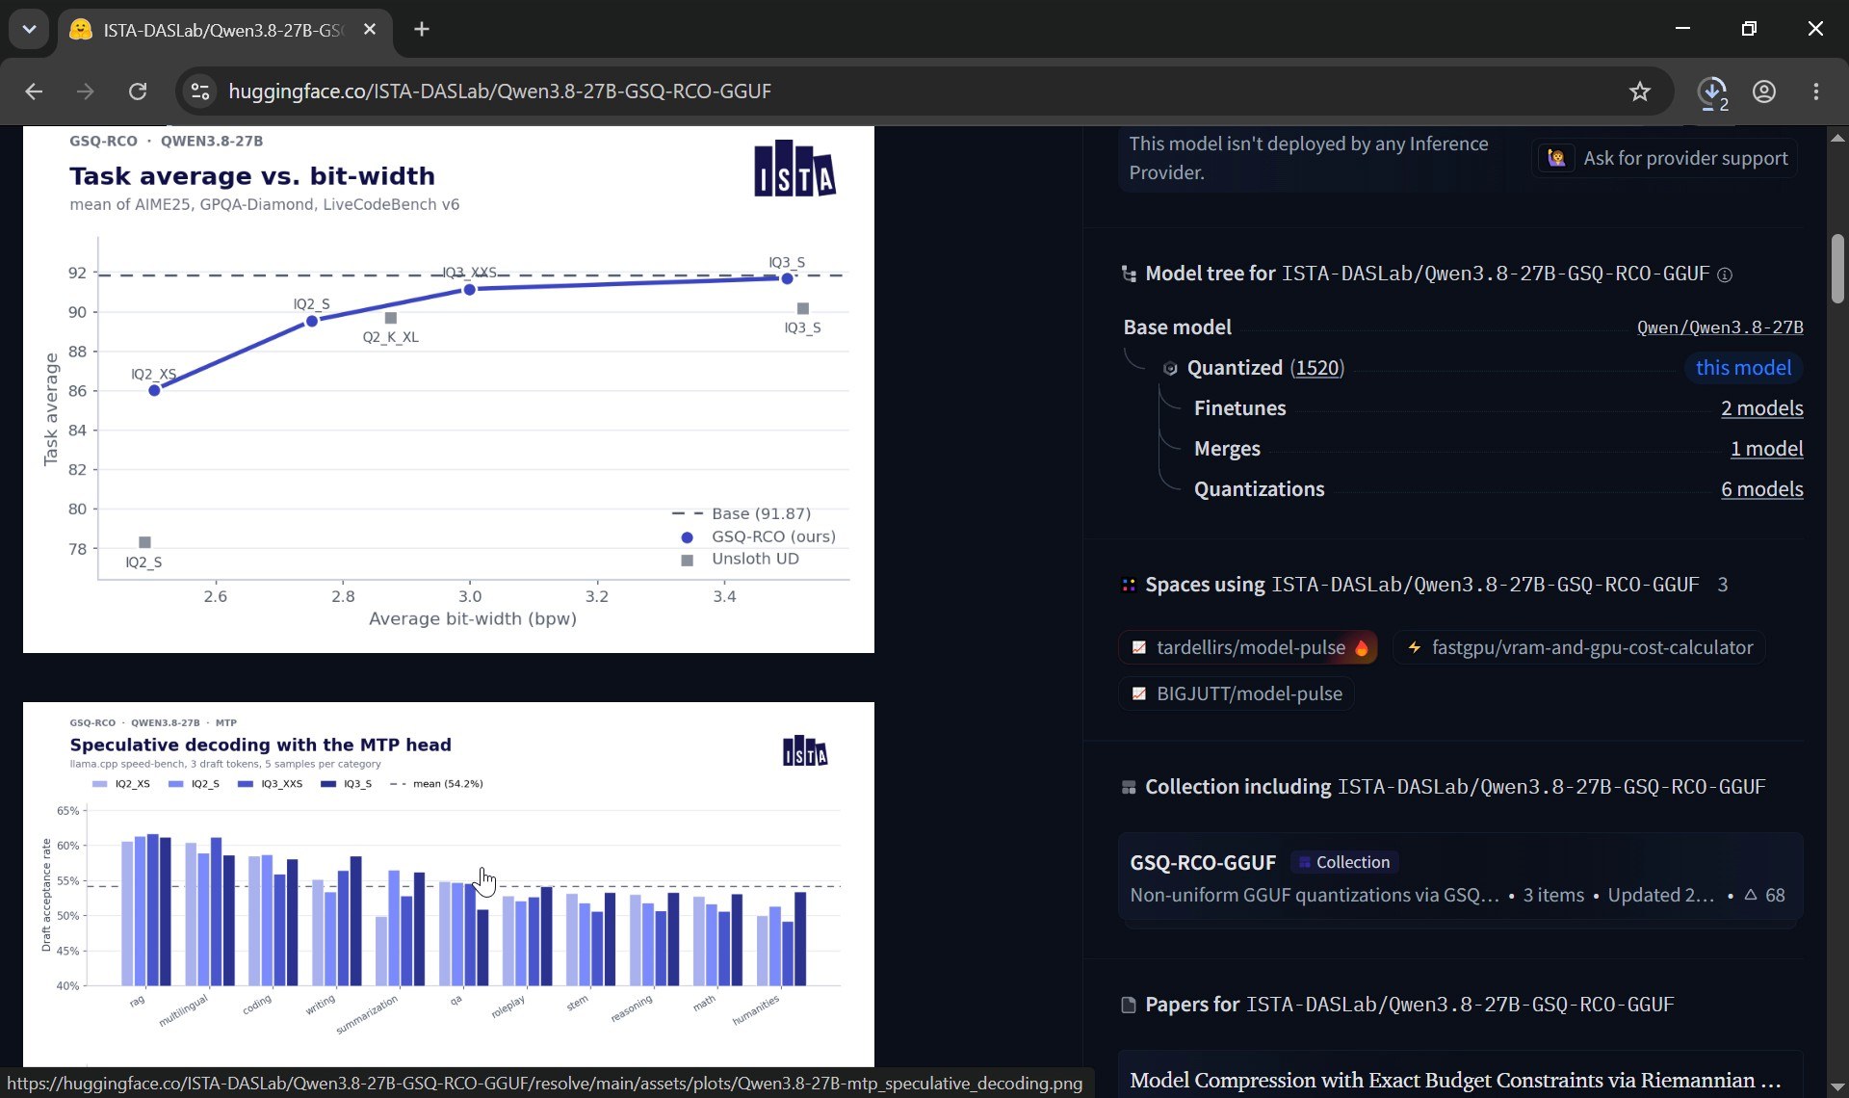Click the 68 upvote count on the collection

1764,896
